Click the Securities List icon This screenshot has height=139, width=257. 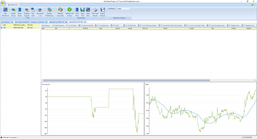click(40, 12)
